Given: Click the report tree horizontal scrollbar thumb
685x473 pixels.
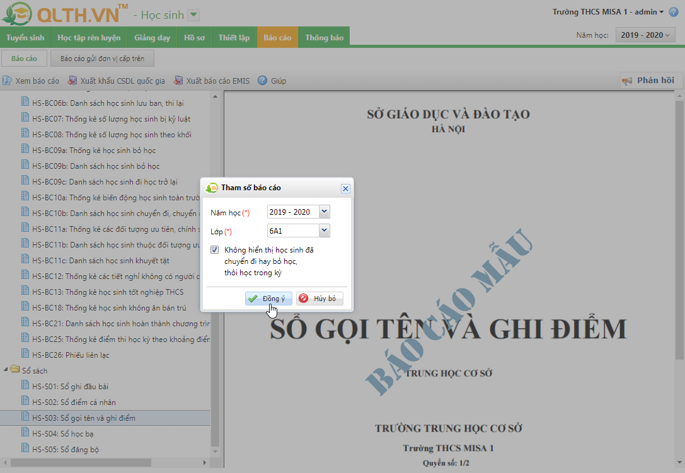Looking at the screenshot, I should pyautogui.click(x=81, y=462).
